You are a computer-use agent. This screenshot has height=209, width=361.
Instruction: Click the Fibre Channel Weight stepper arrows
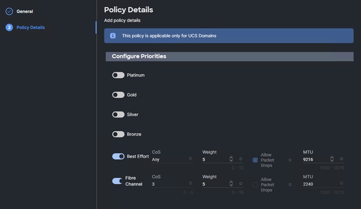[x=231, y=183]
